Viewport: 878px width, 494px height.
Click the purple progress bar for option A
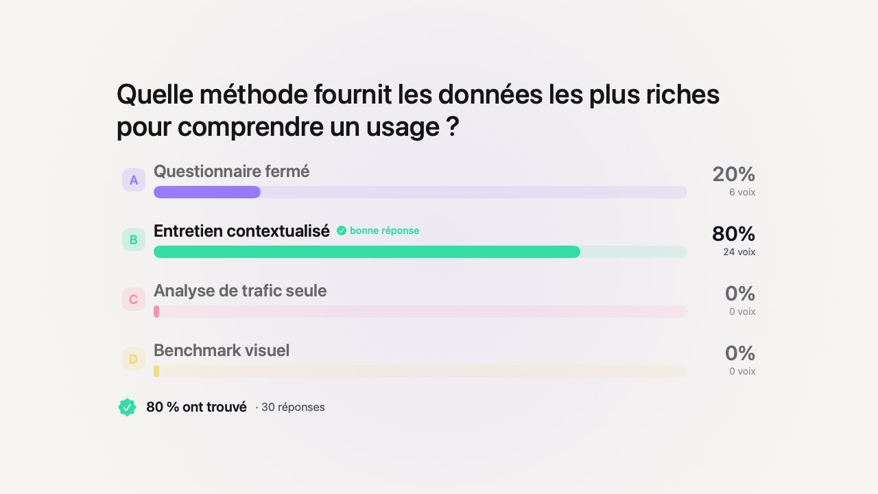[420, 192]
